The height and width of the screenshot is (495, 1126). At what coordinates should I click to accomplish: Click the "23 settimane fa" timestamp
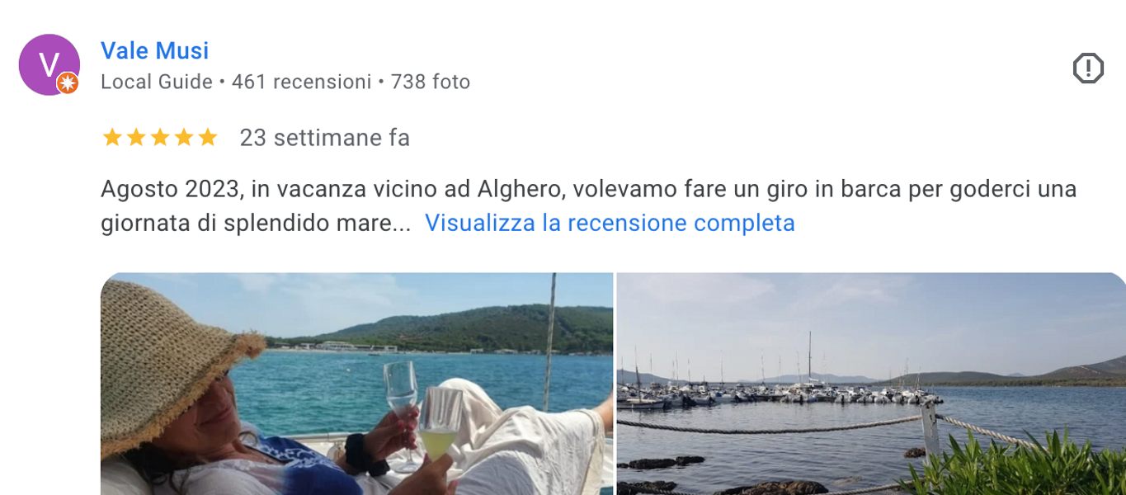325,138
